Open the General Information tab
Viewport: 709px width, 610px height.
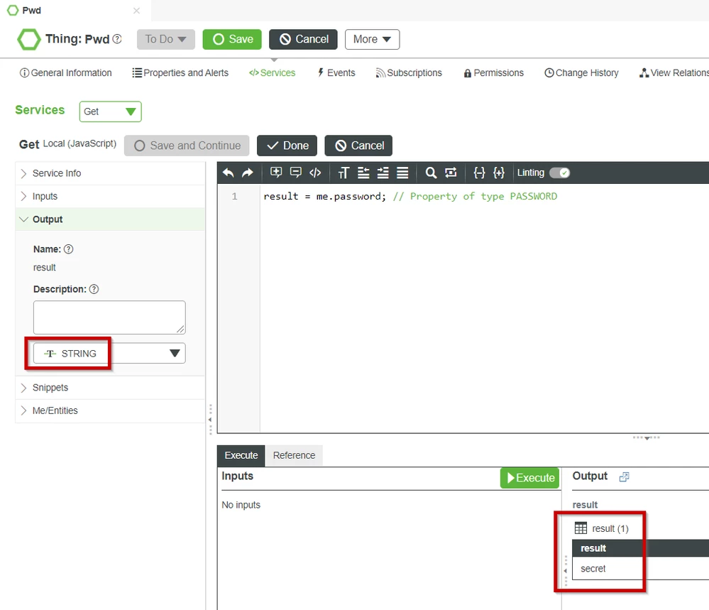(x=65, y=73)
